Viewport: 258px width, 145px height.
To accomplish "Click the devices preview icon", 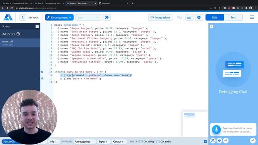I will (x=179, y=17).
